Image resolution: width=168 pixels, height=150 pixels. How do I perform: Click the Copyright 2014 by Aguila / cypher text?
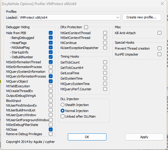30,142
